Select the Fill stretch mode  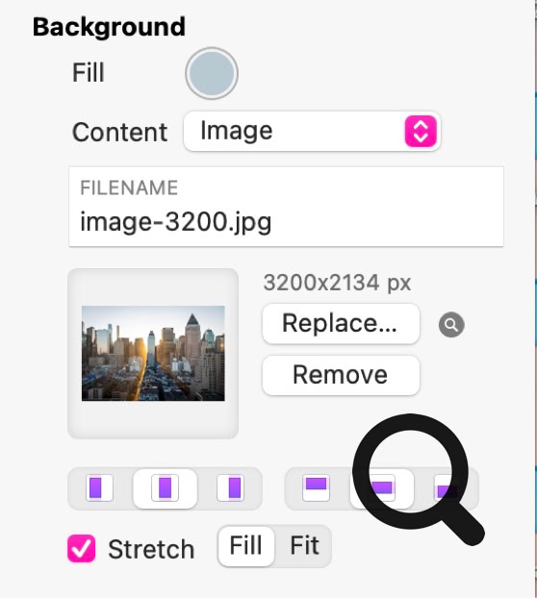point(245,546)
